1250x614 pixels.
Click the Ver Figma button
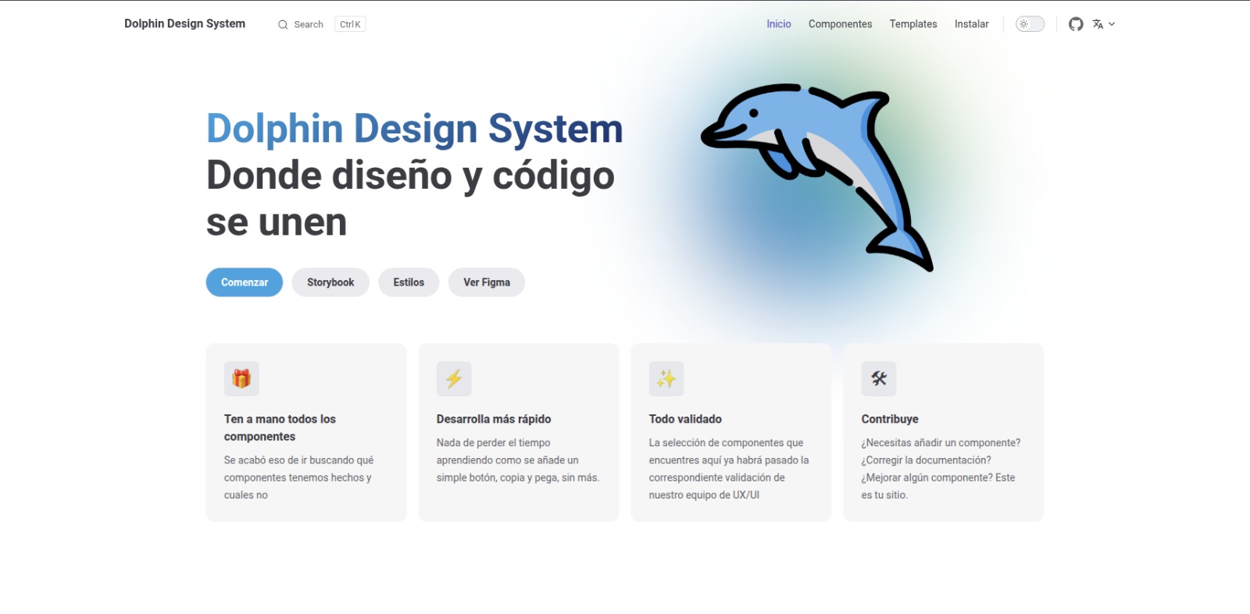486,282
